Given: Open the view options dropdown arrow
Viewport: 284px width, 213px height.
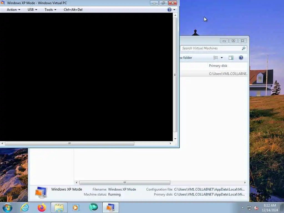Looking at the screenshot, I should coord(222,58).
